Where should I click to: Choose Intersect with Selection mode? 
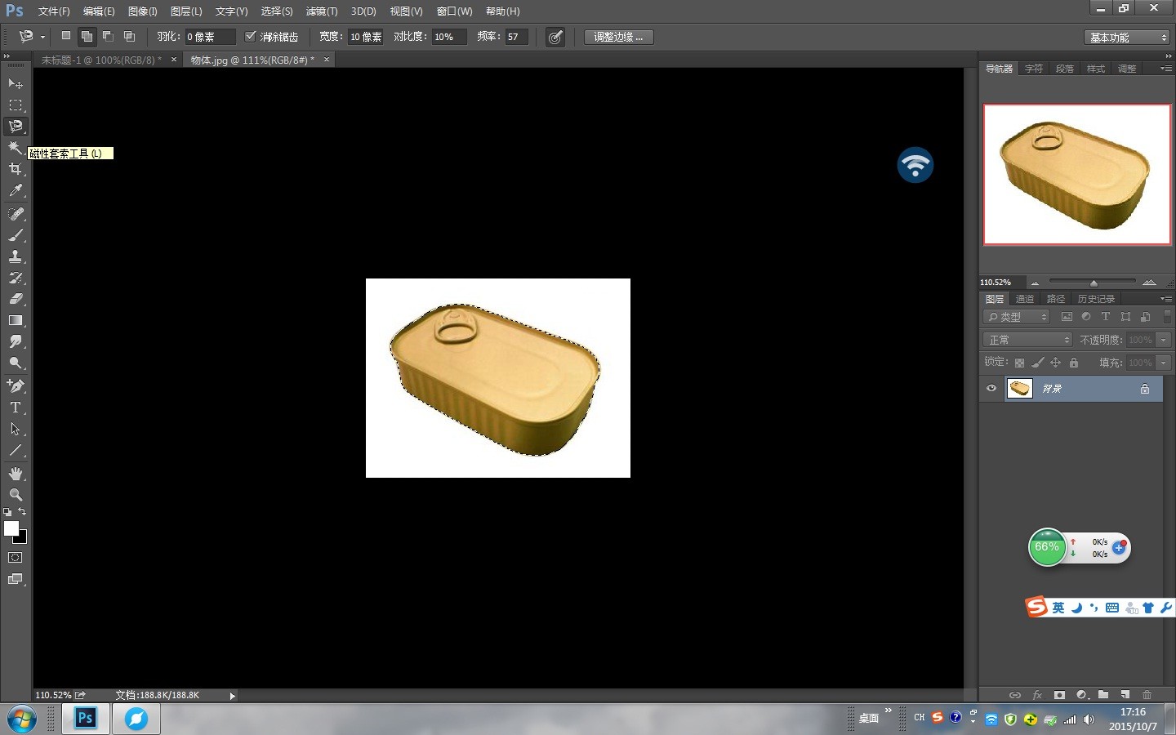[129, 36]
